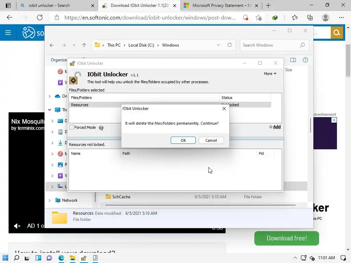This screenshot has width=351, height=263.
Task: Go forward in File Explorer
Action: click(x=63, y=45)
